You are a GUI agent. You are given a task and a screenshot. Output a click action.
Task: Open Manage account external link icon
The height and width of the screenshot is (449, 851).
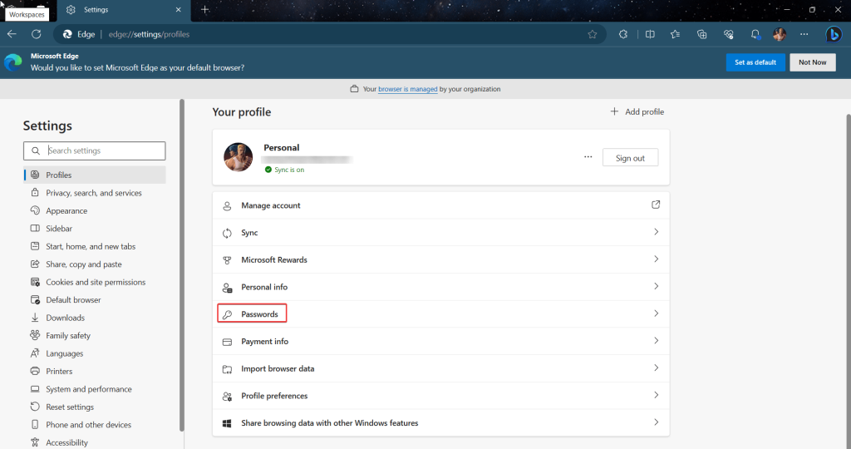pos(656,205)
